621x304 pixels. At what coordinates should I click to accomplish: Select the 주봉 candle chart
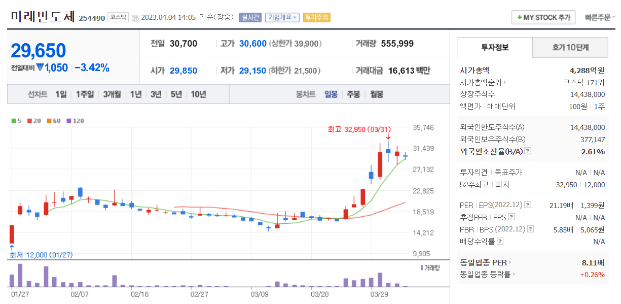(353, 94)
